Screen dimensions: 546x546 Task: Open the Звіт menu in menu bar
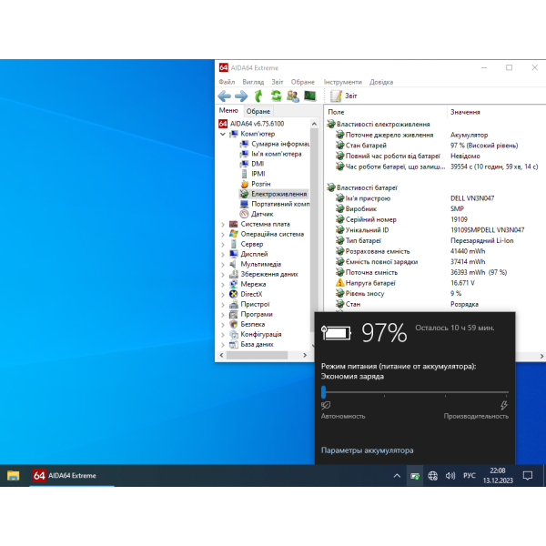tap(278, 82)
